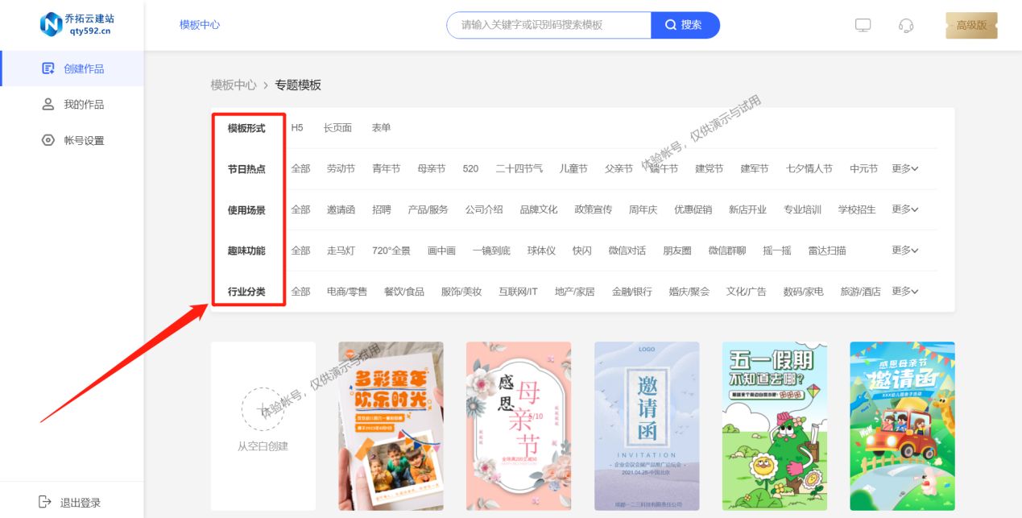The image size is (1022, 518).
Task: Click the template search input field
Action: pos(549,25)
